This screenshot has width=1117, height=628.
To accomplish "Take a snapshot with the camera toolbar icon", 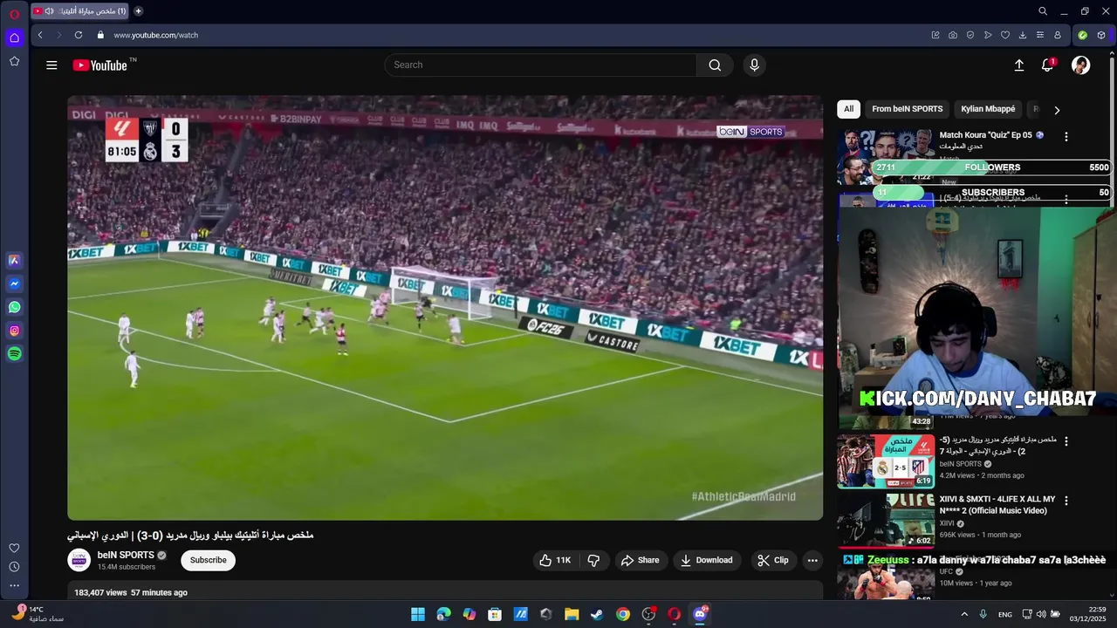I will tap(953, 35).
